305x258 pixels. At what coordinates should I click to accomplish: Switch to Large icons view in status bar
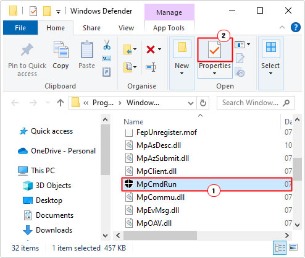click(293, 247)
